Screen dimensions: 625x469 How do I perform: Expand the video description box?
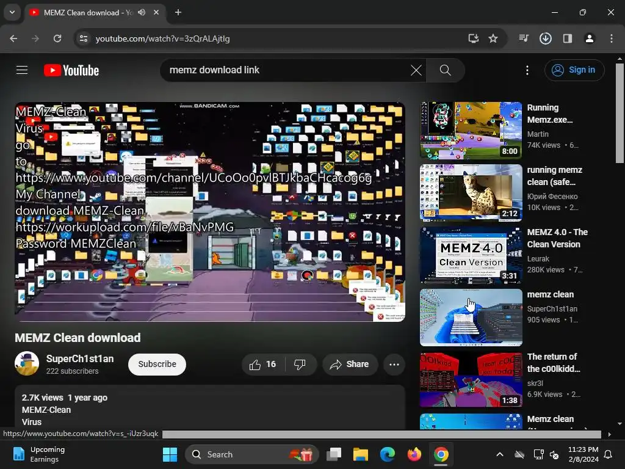pyautogui.click(x=210, y=407)
